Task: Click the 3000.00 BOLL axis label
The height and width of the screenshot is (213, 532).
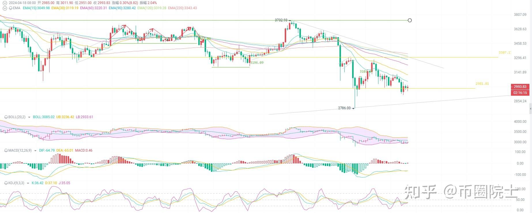Action: (x=520, y=142)
